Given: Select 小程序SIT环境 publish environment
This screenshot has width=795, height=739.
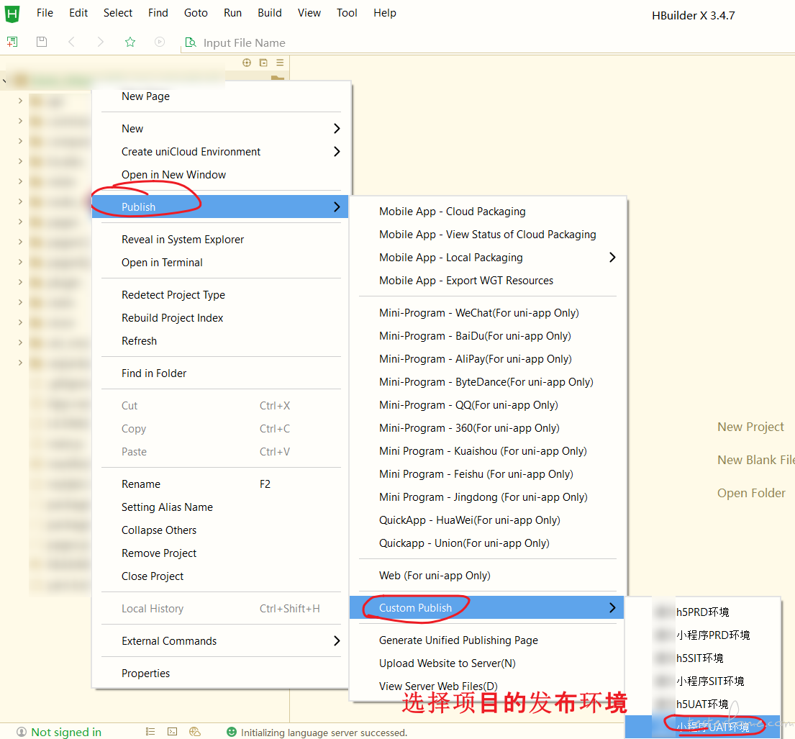Looking at the screenshot, I should point(710,681).
